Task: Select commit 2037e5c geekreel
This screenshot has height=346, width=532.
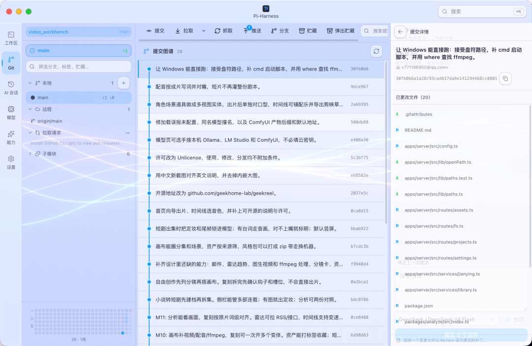Action: (261, 193)
